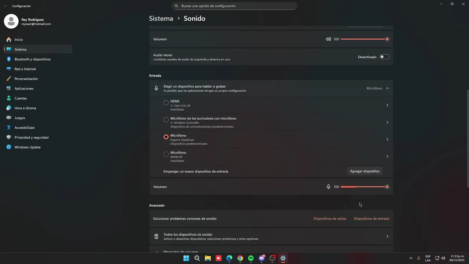Click the Sistema monitor icon in the sidebar
This screenshot has width=469, height=264.
point(9,49)
